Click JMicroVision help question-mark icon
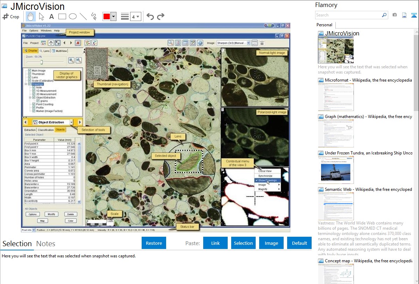Viewport: 419px width, 284px height. [200, 43]
